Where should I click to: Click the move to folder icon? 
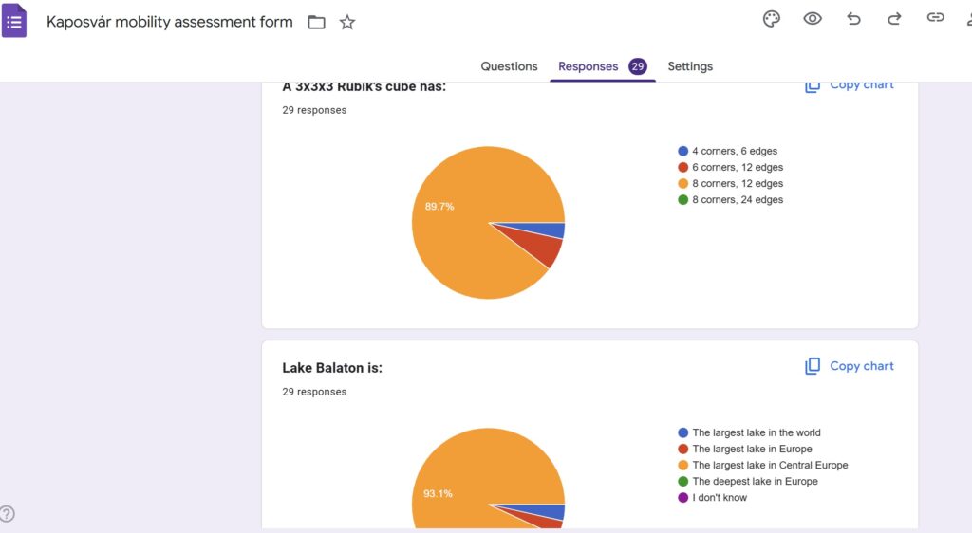pos(316,22)
